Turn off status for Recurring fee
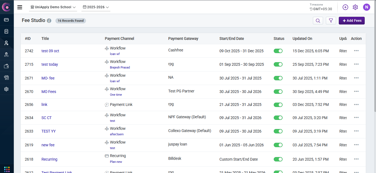This screenshot has height=173, width=376. click(x=278, y=159)
